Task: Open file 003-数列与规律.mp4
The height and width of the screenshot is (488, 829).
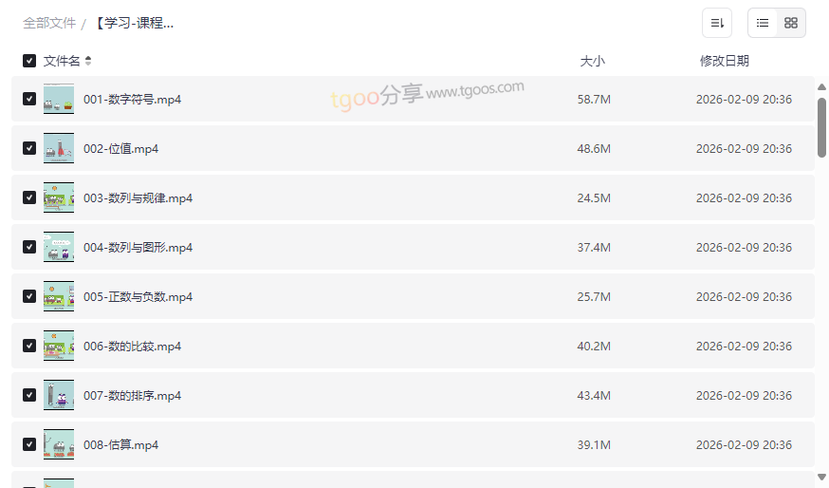Action: tap(138, 198)
